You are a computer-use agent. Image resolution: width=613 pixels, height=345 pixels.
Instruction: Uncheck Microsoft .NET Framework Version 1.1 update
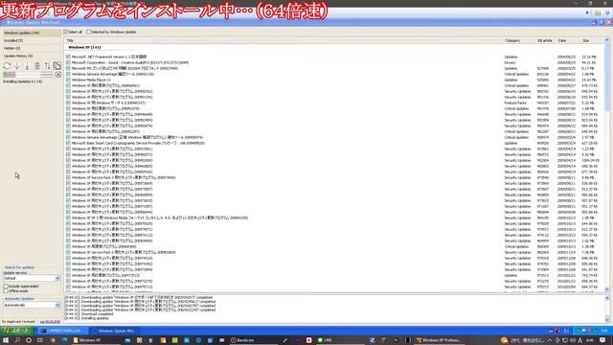point(68,57)
